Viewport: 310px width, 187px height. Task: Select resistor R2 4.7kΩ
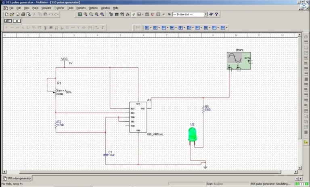tap(56, 125)
